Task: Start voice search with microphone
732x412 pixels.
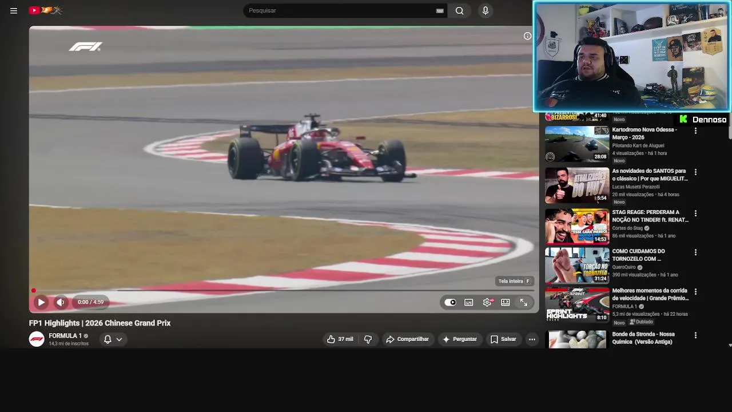Action: pos(486,10)
